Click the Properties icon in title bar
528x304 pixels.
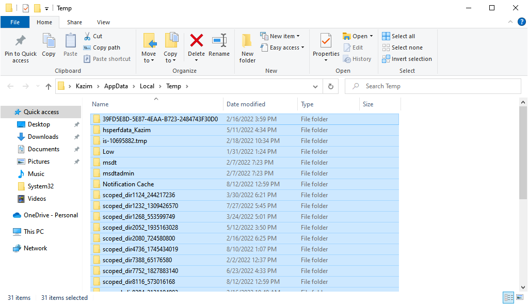pos(26,8)
